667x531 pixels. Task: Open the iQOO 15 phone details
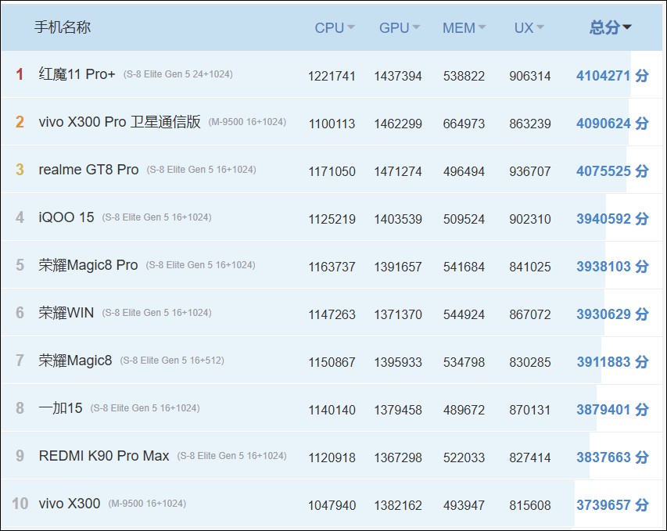(66, 217)
